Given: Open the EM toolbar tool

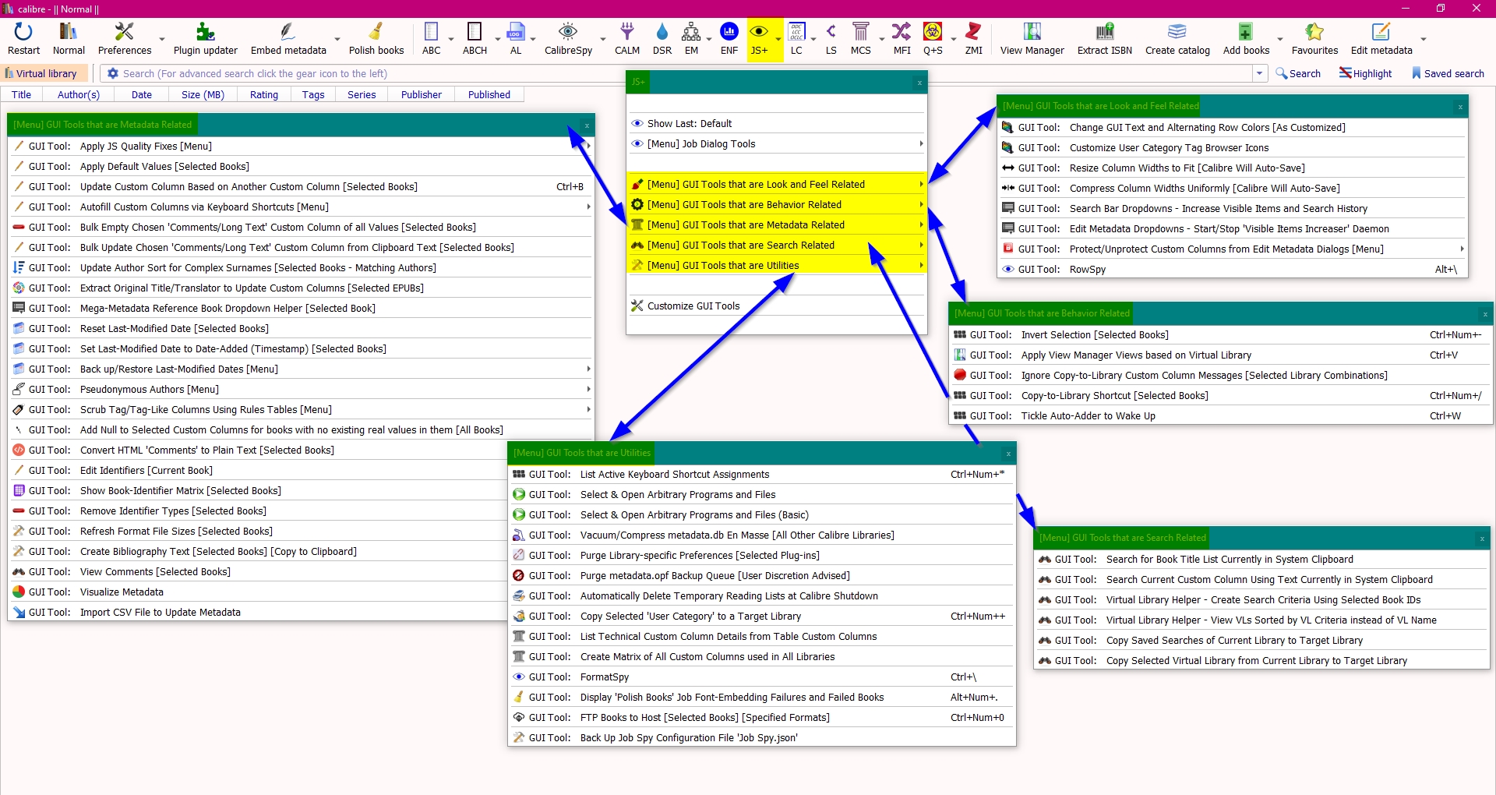Looking at the screenshot, I should tap(691, 39).
